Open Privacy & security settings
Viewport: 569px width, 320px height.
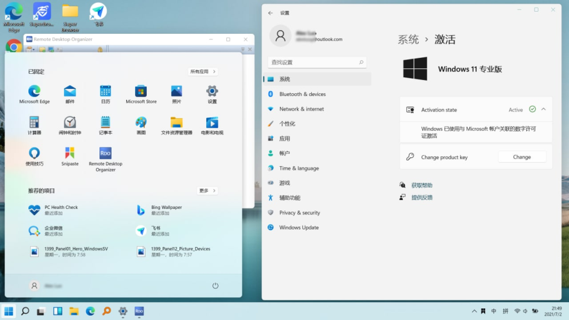[x=317, y=213]
